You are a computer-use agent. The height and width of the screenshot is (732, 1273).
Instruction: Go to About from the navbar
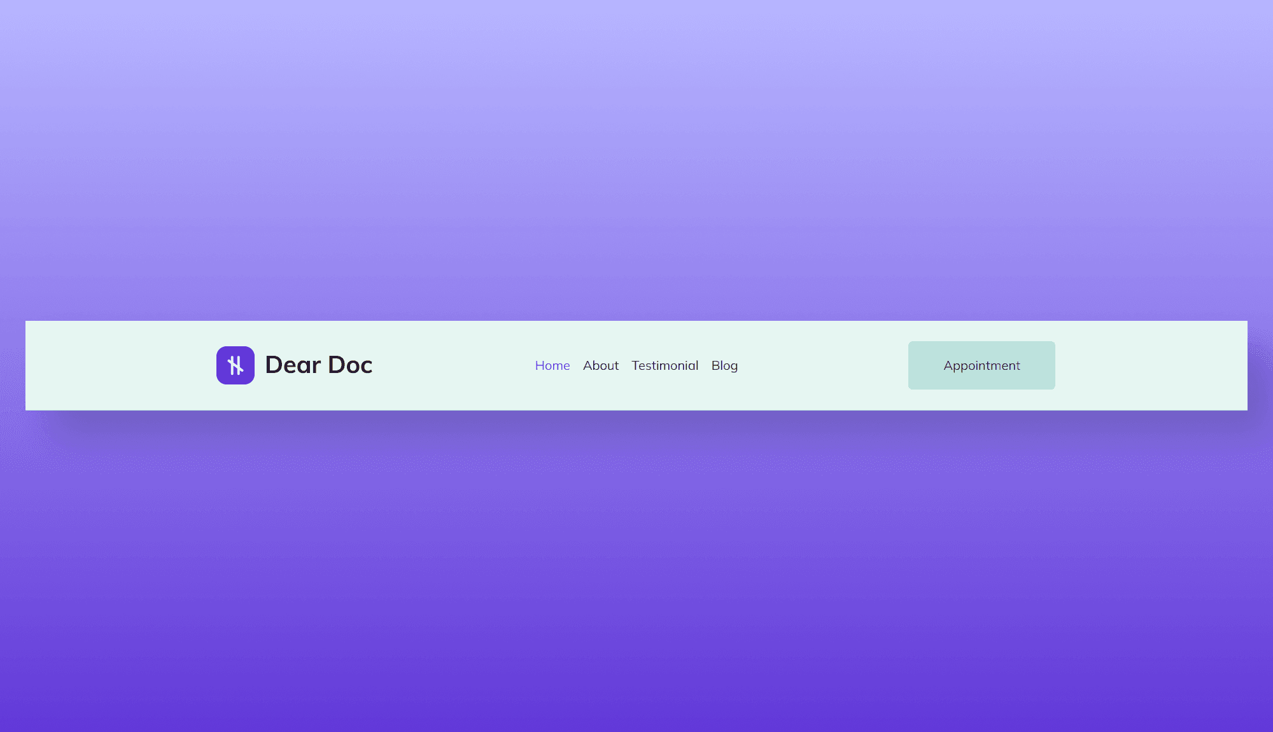pos(600,365)
